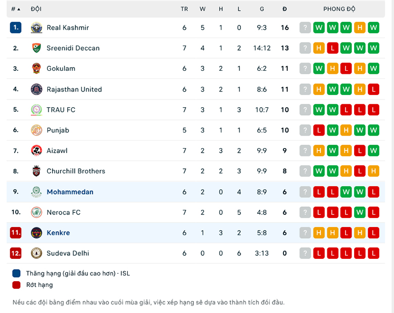
Task: Click the Churchill Brothers club logo
Action: (36, 171)
